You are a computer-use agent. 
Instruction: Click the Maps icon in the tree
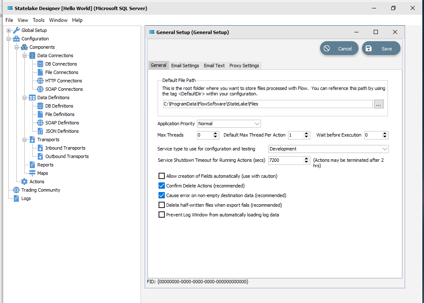click(32, 173)
